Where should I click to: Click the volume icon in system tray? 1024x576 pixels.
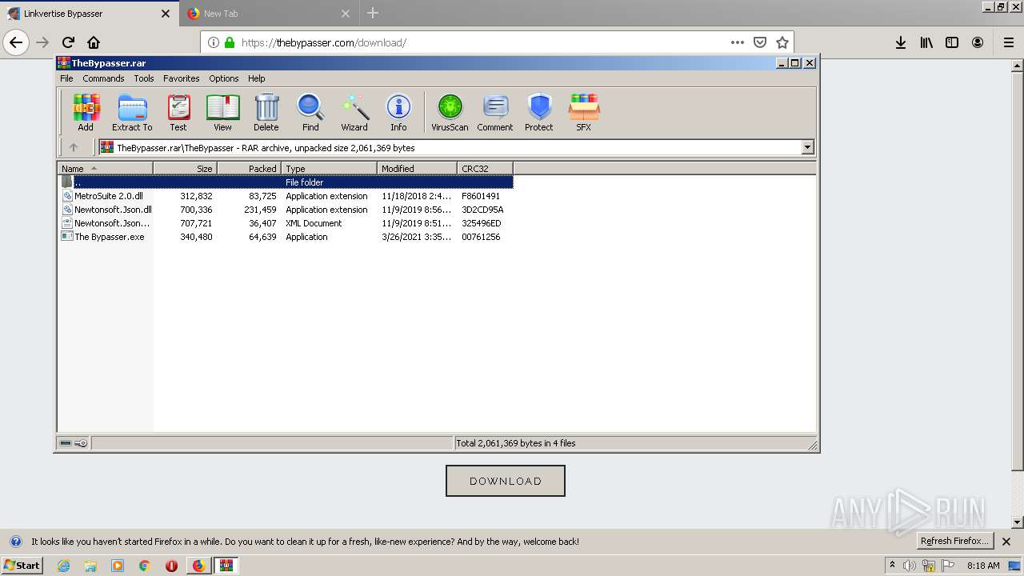pos(910,566)
